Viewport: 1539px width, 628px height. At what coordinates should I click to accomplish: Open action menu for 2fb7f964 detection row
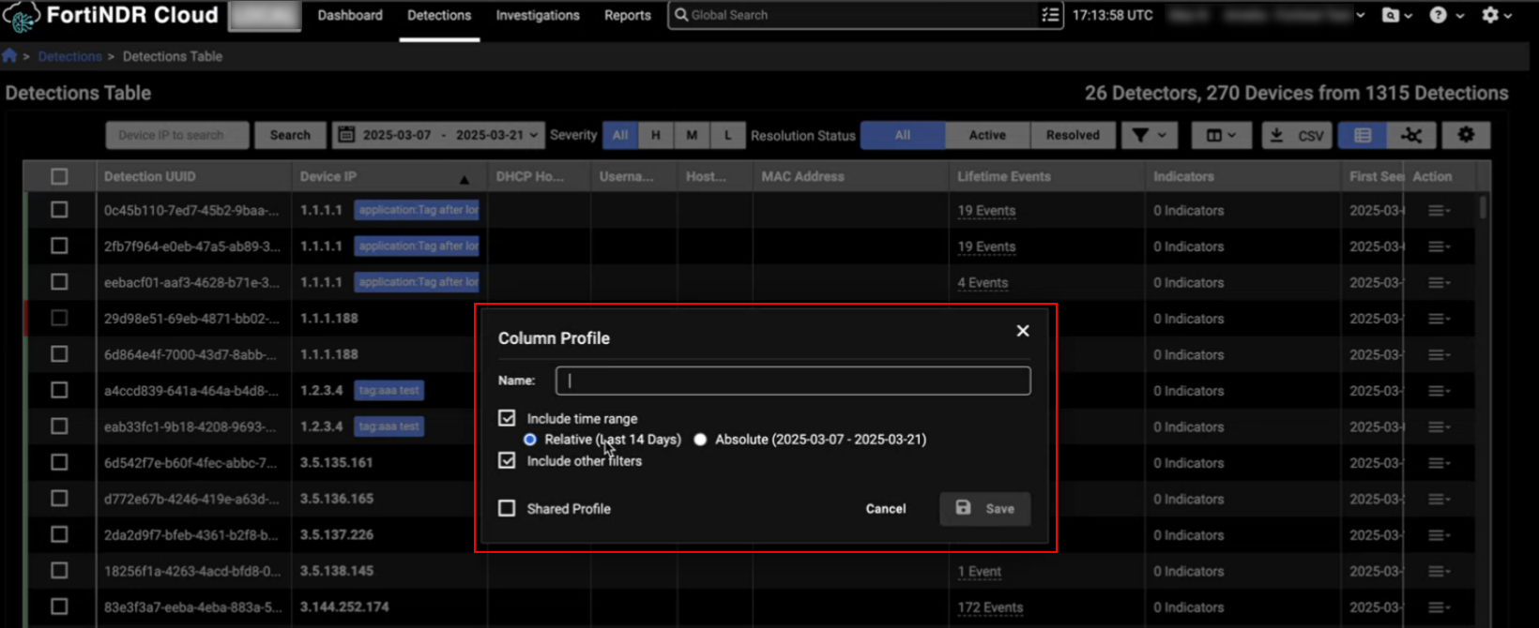tap(1439, 247)
